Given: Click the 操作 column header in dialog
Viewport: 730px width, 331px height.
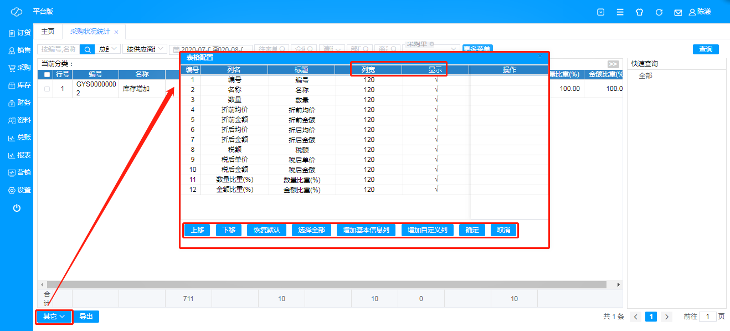Looking at the screenshot, I should pos(509,70).
